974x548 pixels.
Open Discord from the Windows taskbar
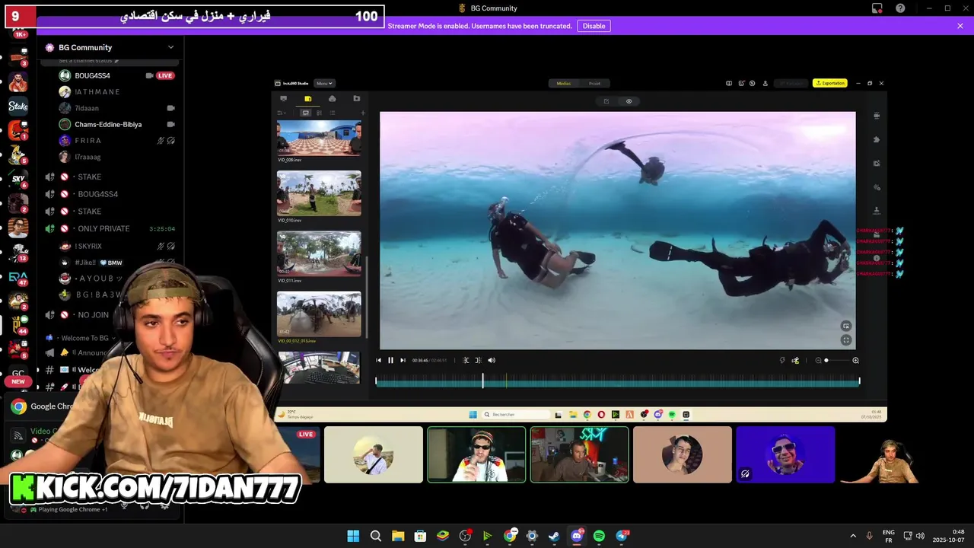pyautogui.click(x=577, y=536)
